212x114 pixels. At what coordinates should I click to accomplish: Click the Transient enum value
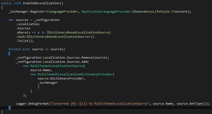click(x=179, y=12)
